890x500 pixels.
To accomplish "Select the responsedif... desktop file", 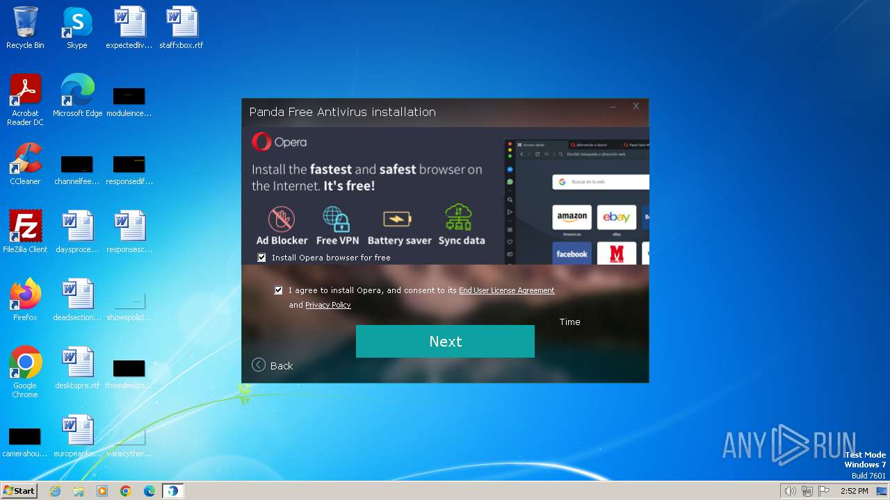I will [x=129, y=169].
